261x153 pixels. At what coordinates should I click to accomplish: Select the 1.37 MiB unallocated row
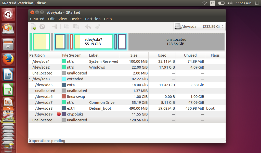pyautogui.click(x=127, y=91)
